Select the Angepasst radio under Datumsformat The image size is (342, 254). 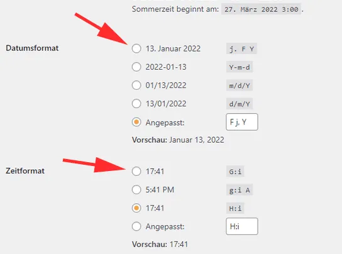coord(136,122)
